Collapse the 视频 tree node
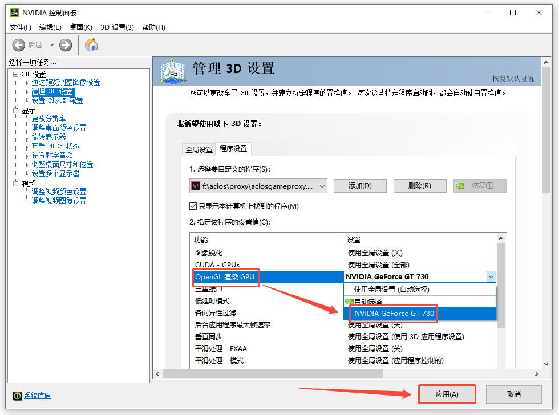Viewport: 559px width, 415px height. pos(16,184)
